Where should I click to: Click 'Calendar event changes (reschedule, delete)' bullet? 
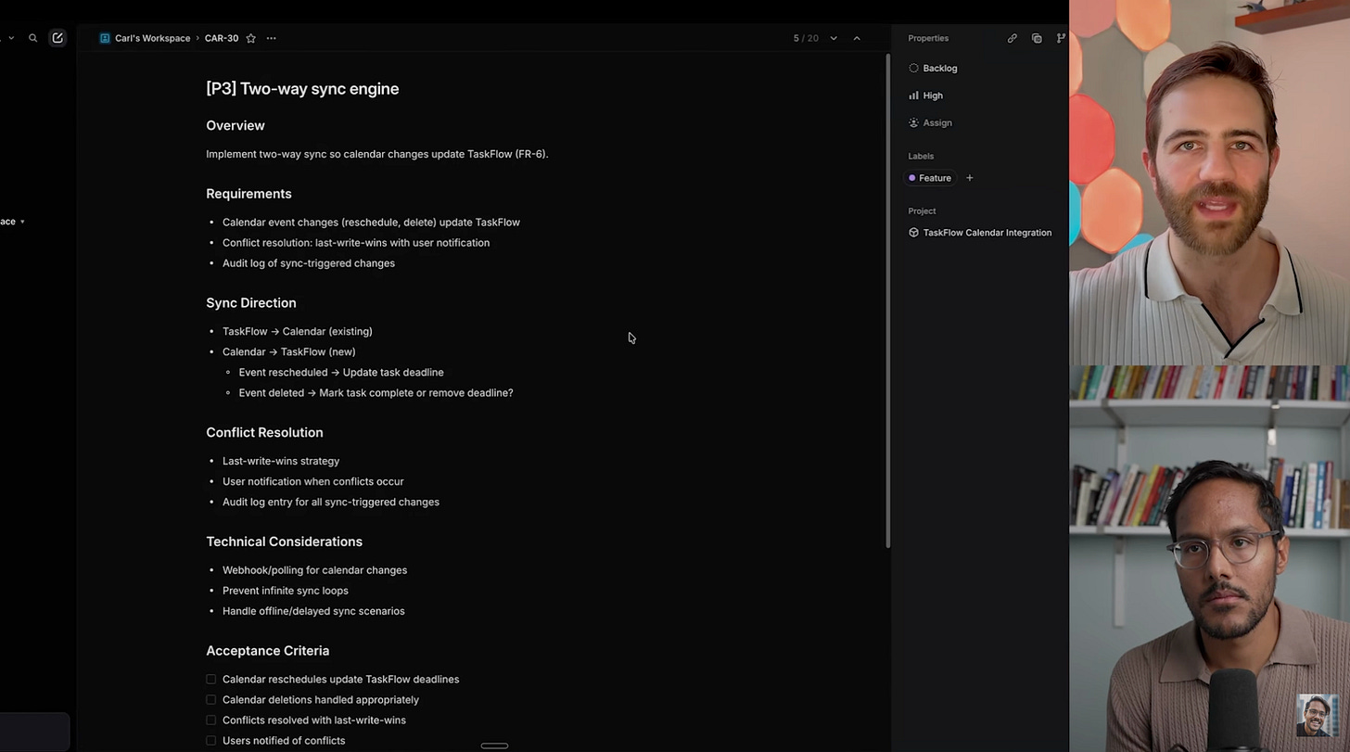pyautogui.click(x=371, y=223)
